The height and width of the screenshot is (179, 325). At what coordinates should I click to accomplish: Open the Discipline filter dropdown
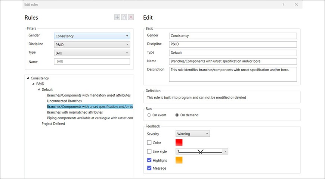click(92, 45)
